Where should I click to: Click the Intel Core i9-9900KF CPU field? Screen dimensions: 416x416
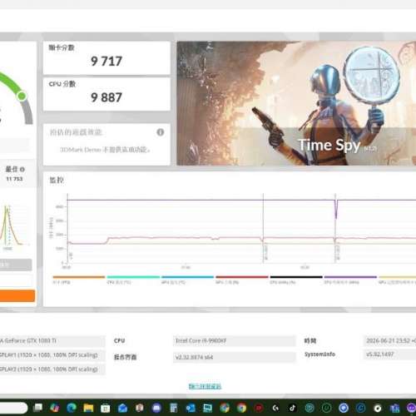235,341
